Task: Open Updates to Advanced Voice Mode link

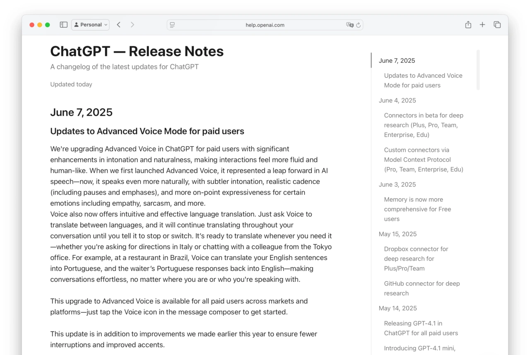Action: click(x=423, y=81)
